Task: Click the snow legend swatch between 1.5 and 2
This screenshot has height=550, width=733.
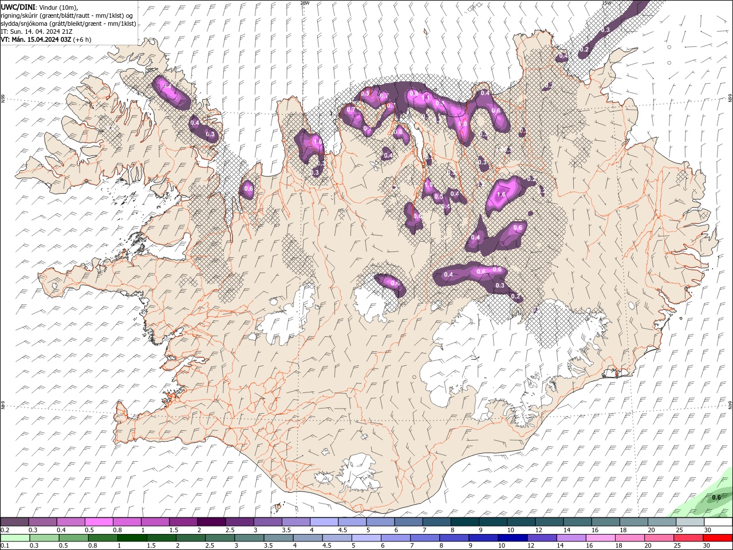Action: pyautogui.click(x=183, y=522)
